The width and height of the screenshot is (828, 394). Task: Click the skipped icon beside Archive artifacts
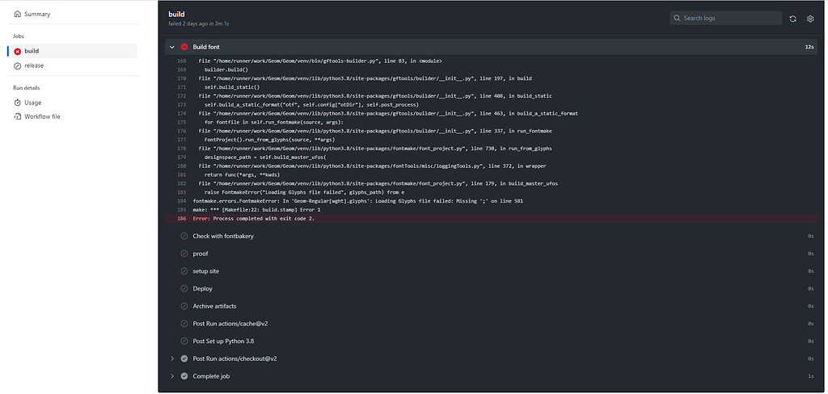(x=184, y=306)
